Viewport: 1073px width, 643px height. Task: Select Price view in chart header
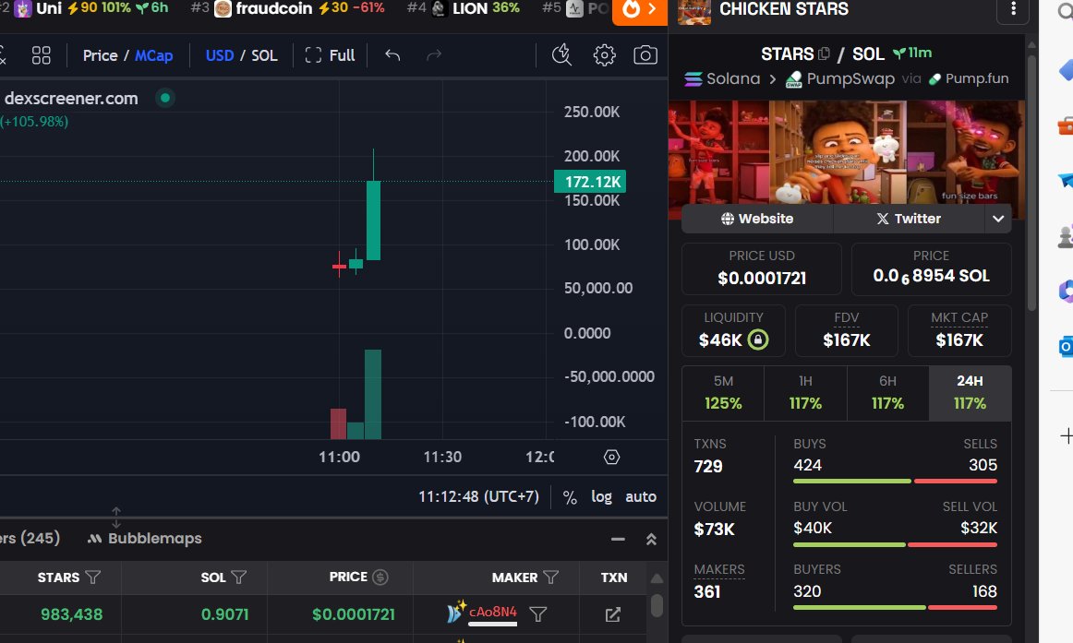coord(100,55)
